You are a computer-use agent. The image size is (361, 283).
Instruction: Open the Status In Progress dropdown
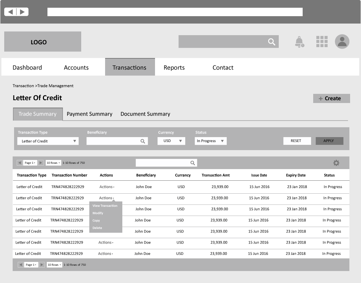[x=211, y=141]
